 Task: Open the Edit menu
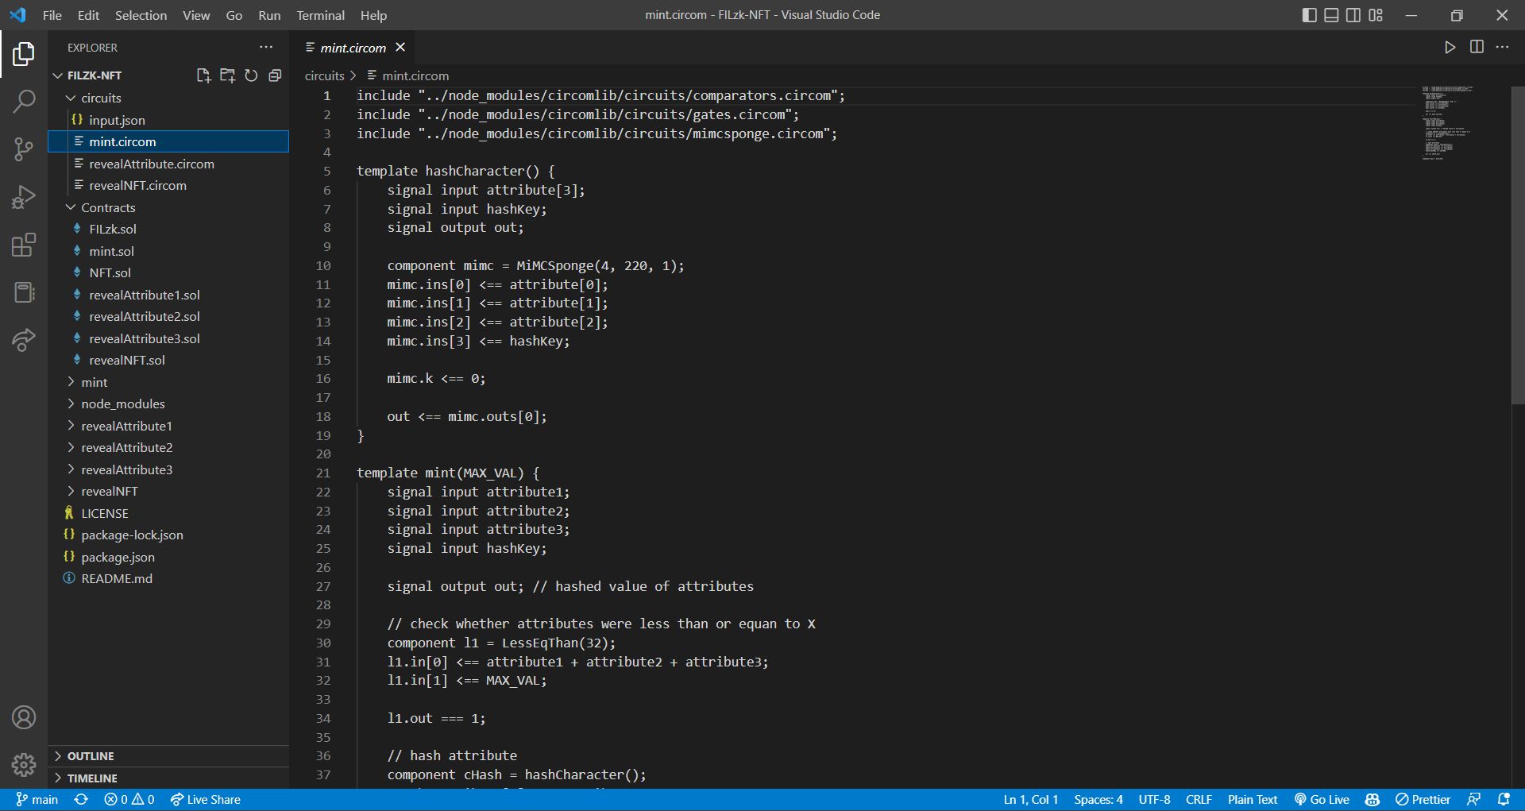coord(88,15)
